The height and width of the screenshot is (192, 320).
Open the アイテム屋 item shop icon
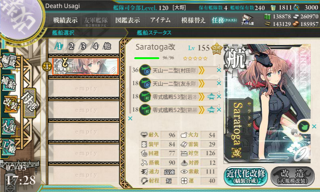[247, 20]
